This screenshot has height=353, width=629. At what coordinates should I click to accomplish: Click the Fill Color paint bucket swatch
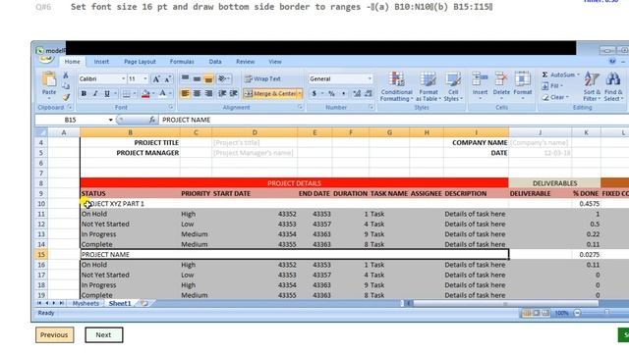[145, 94]
